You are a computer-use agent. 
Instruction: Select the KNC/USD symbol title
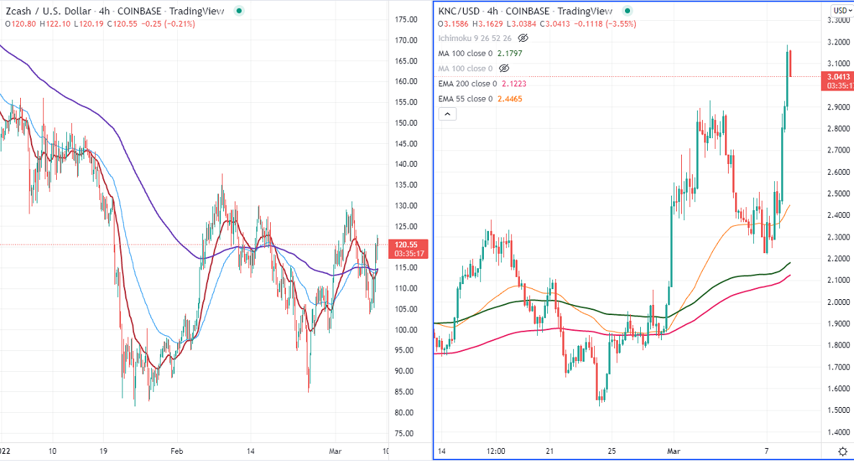[x=460, y=11]
